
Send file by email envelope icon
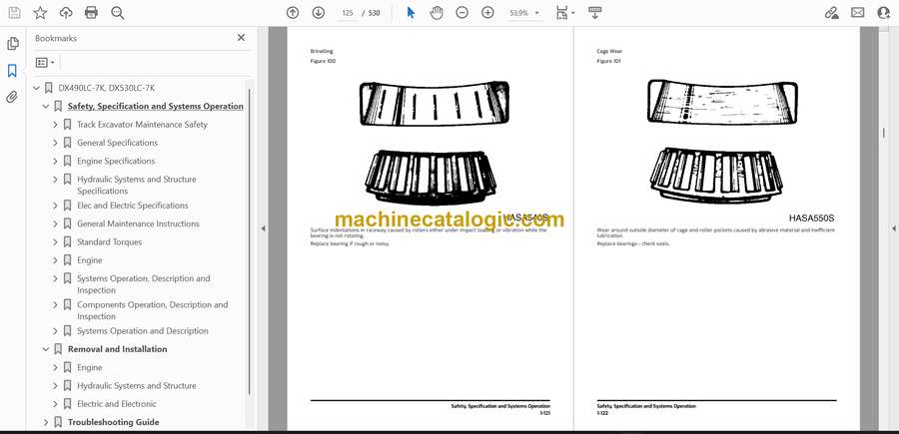tap(858, 13)
